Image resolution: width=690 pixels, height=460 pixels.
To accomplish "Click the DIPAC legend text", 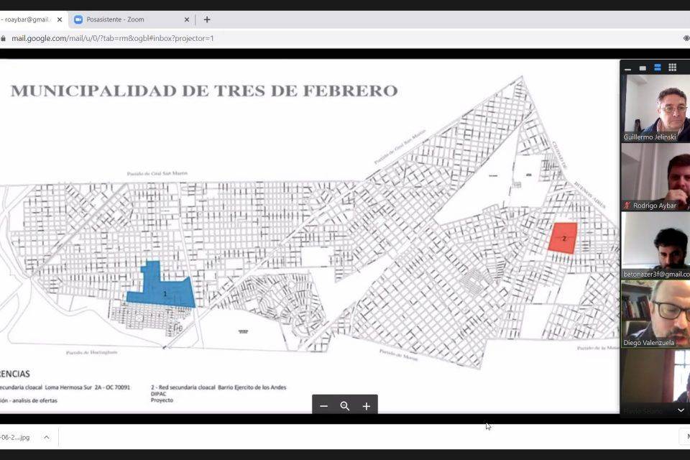I will (x=158, y=394).
